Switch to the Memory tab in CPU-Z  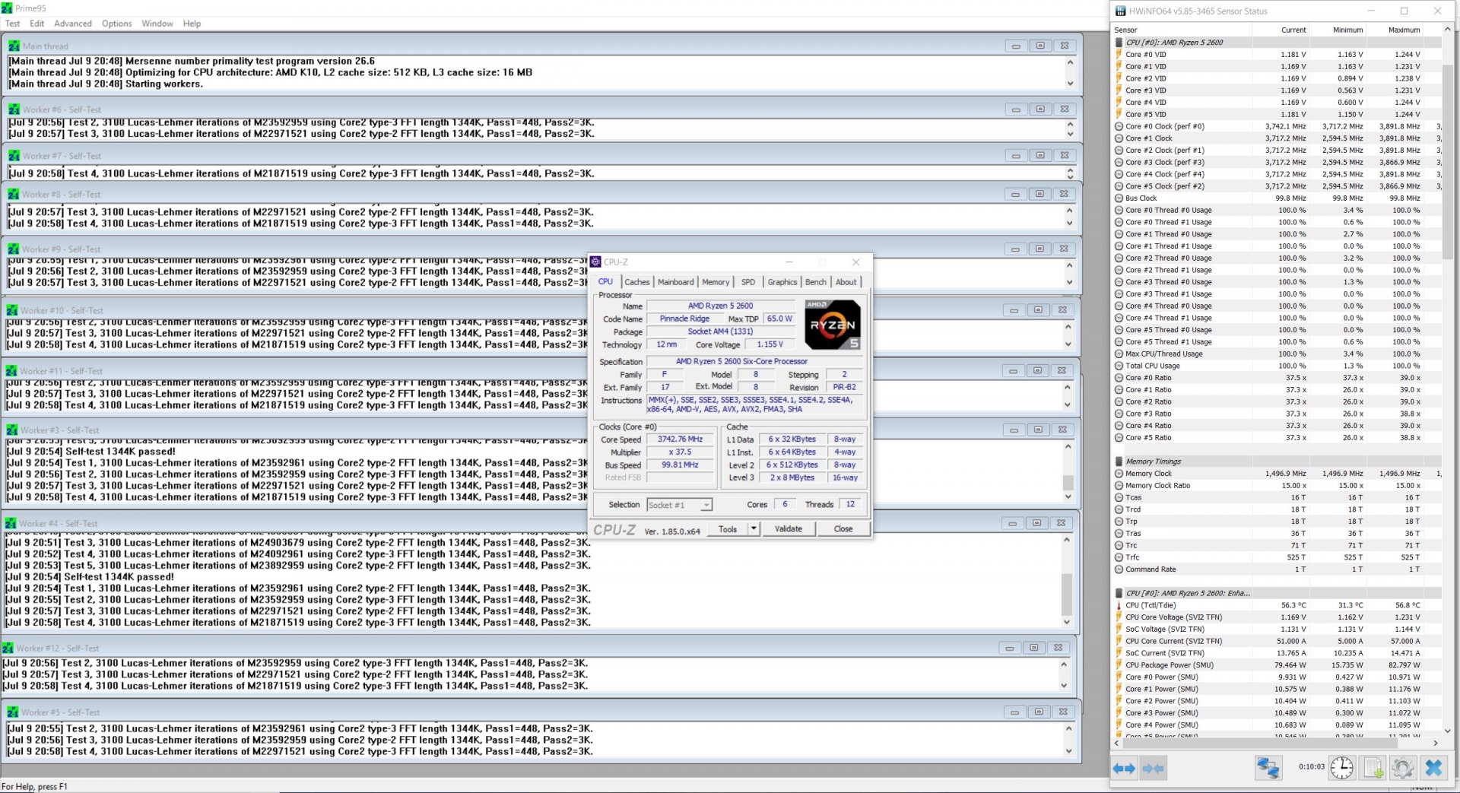click(x=716, y=282)
